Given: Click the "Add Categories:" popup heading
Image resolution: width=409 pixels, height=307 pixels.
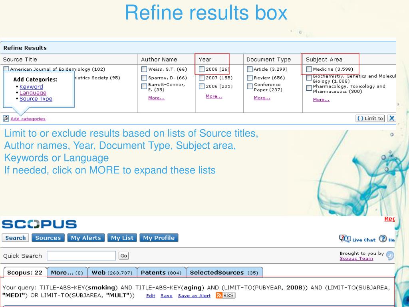Looking at the screenshot, I should point(36,80).
